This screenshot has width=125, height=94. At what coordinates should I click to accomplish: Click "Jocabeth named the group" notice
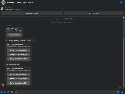[x=61, y=19]
